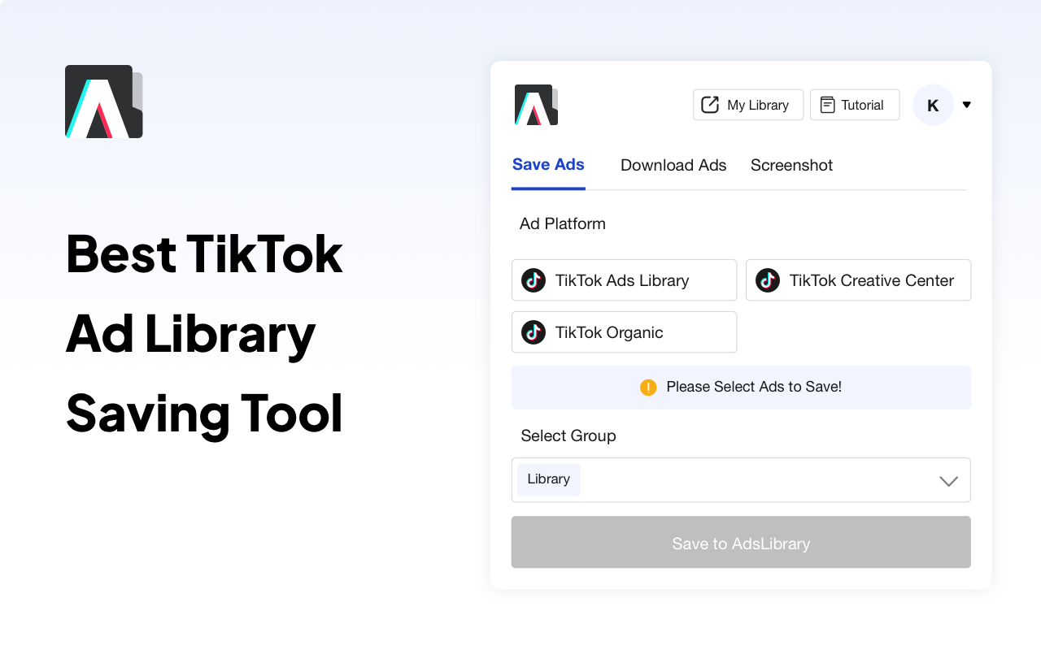
Task: Select the TikTok Ads Library platform
Action: coord(624,280)
